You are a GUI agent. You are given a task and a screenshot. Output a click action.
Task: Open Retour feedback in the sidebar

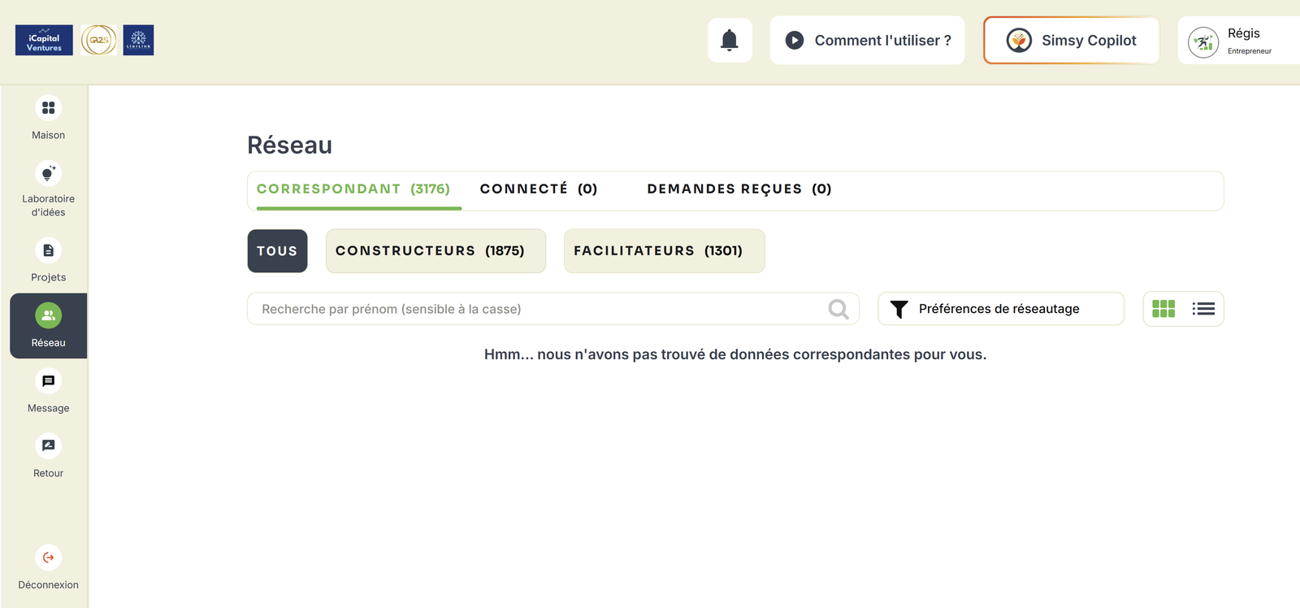48,457
